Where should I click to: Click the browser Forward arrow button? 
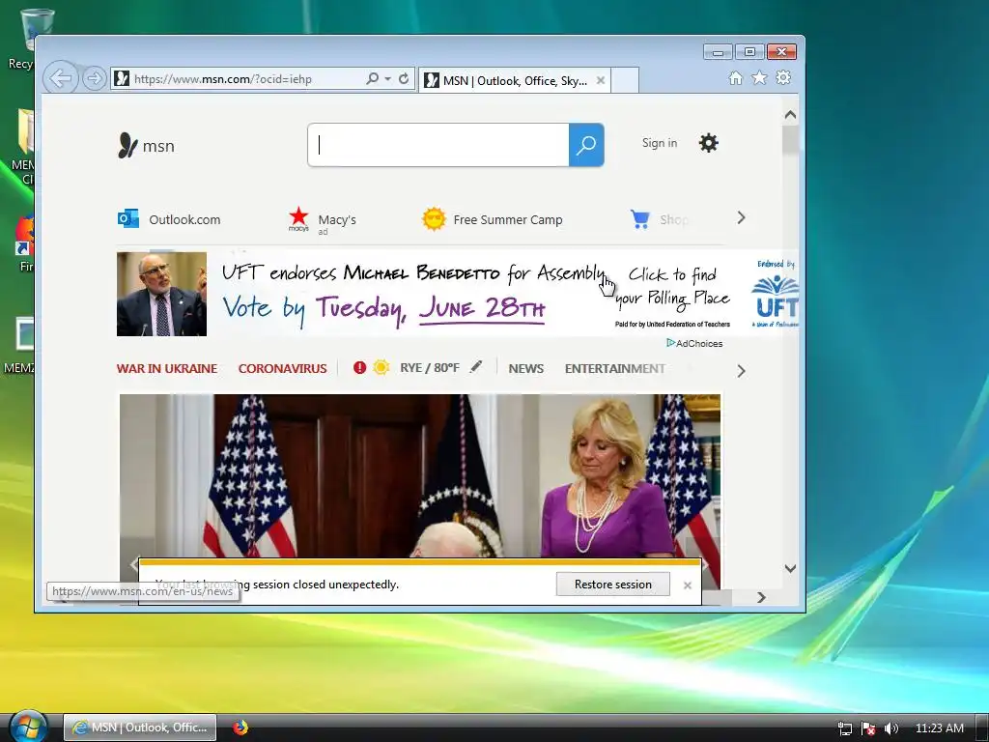(94, 79)
